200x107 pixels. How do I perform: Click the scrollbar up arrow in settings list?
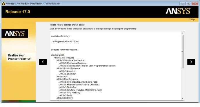click(x=182, y=33)
